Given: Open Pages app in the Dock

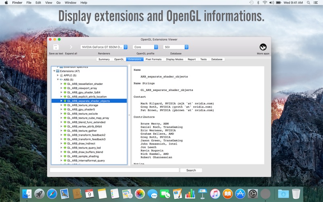Looking at the screenshot, I should click(178, 194).
